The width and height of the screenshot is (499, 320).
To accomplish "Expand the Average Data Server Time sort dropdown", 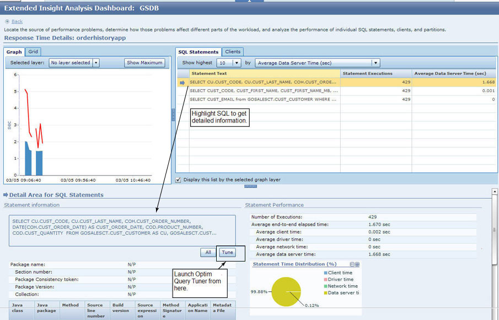I will [x=375, y=63].
